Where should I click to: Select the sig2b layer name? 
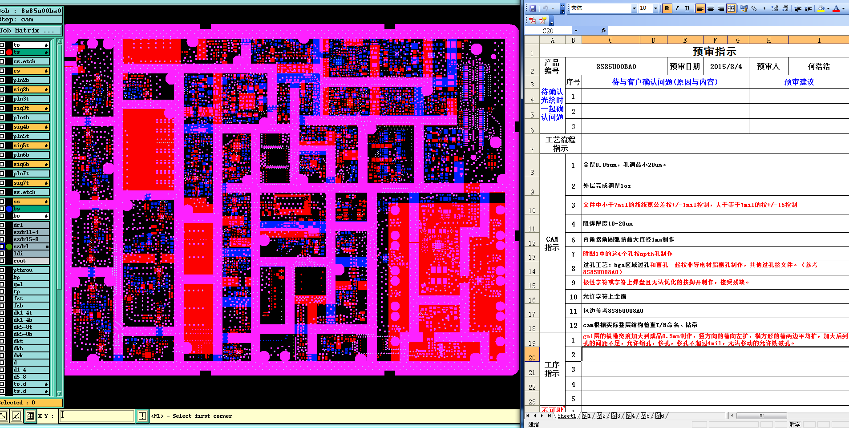pos(31,89)
